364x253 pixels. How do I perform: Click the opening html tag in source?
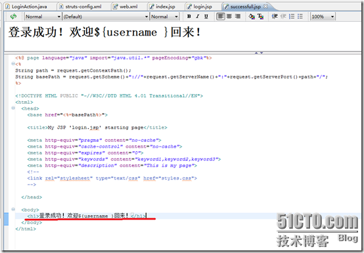point(24,102)
